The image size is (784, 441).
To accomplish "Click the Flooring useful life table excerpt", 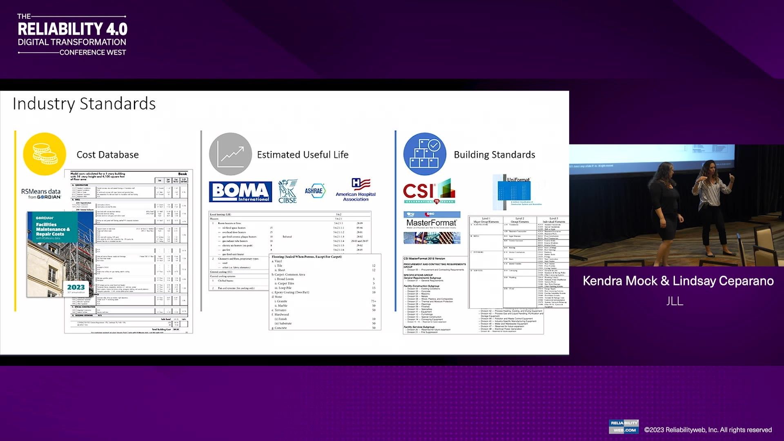I will [x=325, y=292].
